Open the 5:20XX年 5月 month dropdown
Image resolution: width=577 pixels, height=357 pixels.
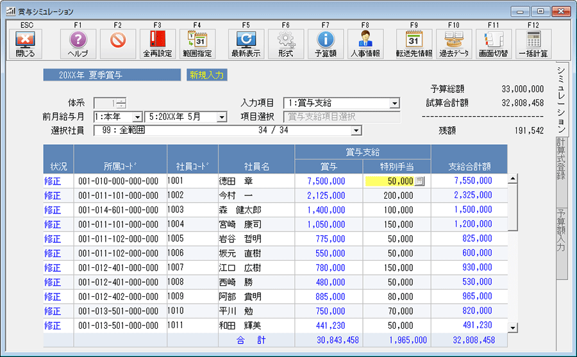coord(222,117)
